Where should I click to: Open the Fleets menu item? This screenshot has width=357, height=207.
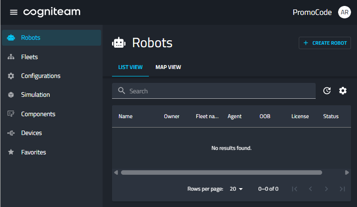tap(51, 57)
